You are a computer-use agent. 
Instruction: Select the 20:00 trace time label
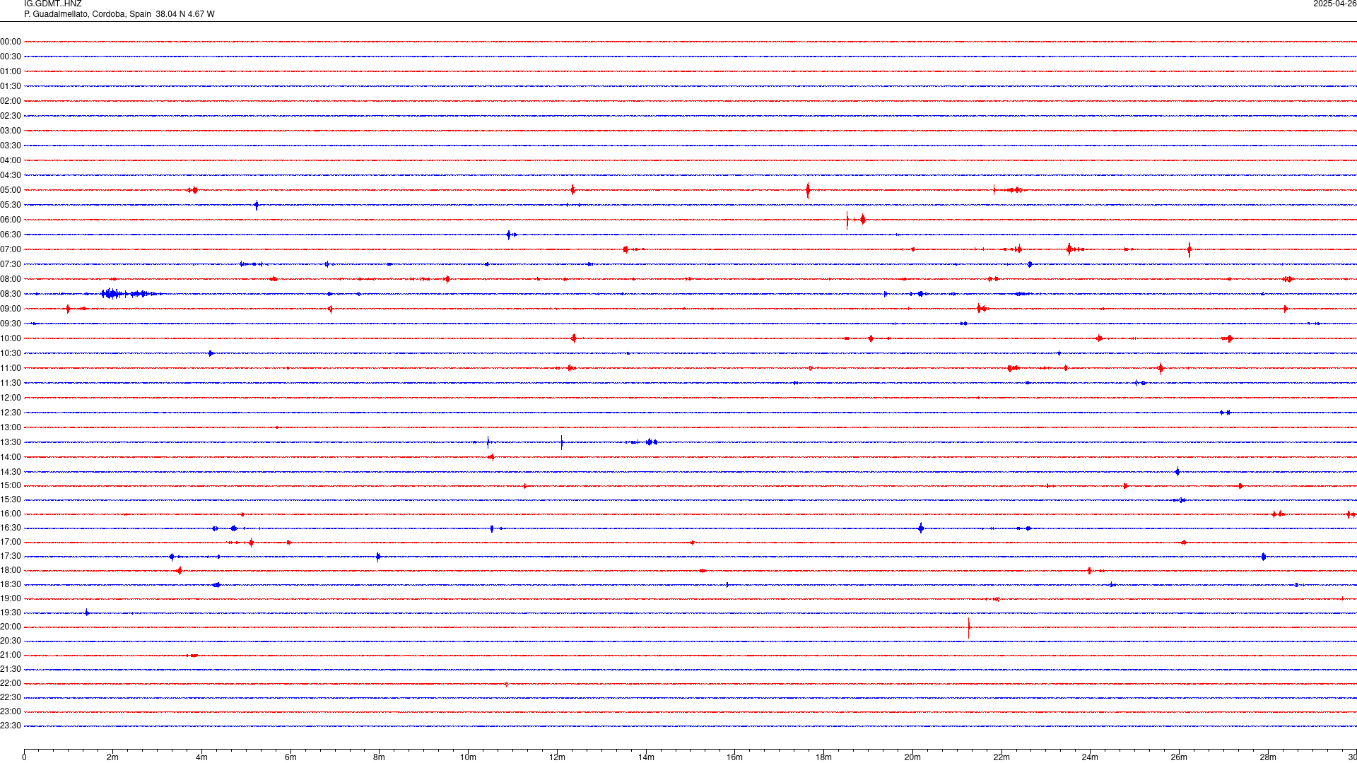11,627
